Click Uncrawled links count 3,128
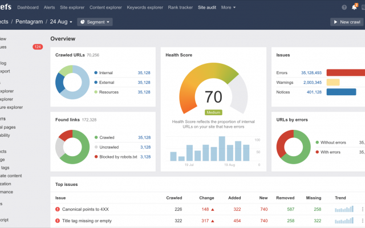Viewport: 365px width, 228px height. point(145,147)
